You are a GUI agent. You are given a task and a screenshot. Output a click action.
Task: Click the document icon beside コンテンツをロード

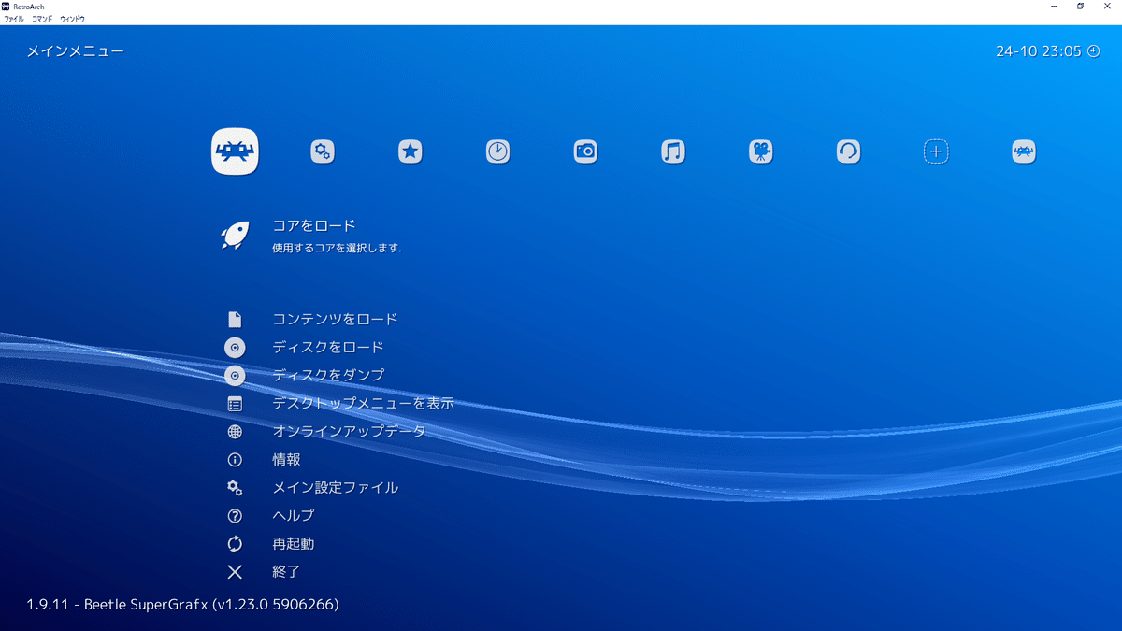click(235, 319)
